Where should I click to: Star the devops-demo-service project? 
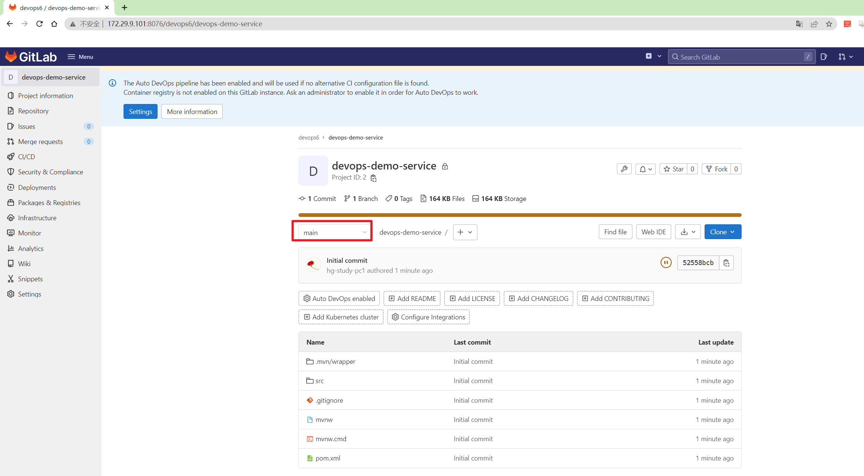click(674, 169)
